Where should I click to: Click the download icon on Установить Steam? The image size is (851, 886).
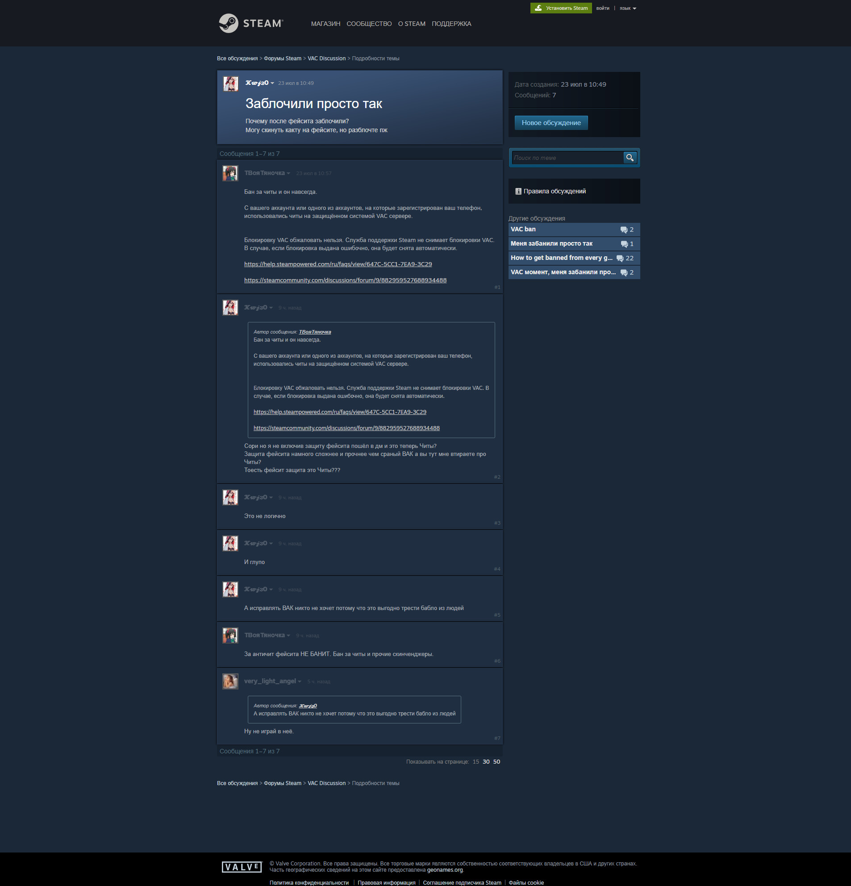coord(538,8)
